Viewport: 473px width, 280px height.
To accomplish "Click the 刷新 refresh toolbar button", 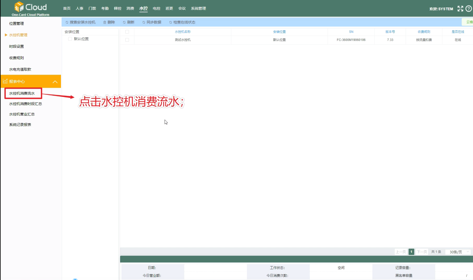I will pos(129,22).
